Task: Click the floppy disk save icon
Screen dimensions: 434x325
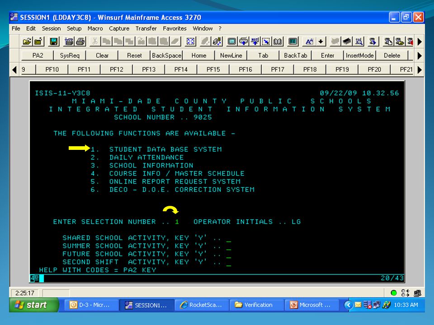Action: point(54,42)
